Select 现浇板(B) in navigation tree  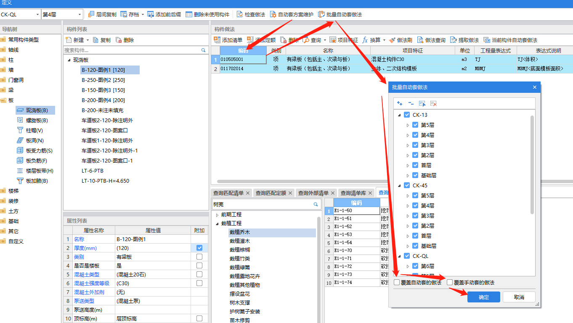(x=35, y=110)
